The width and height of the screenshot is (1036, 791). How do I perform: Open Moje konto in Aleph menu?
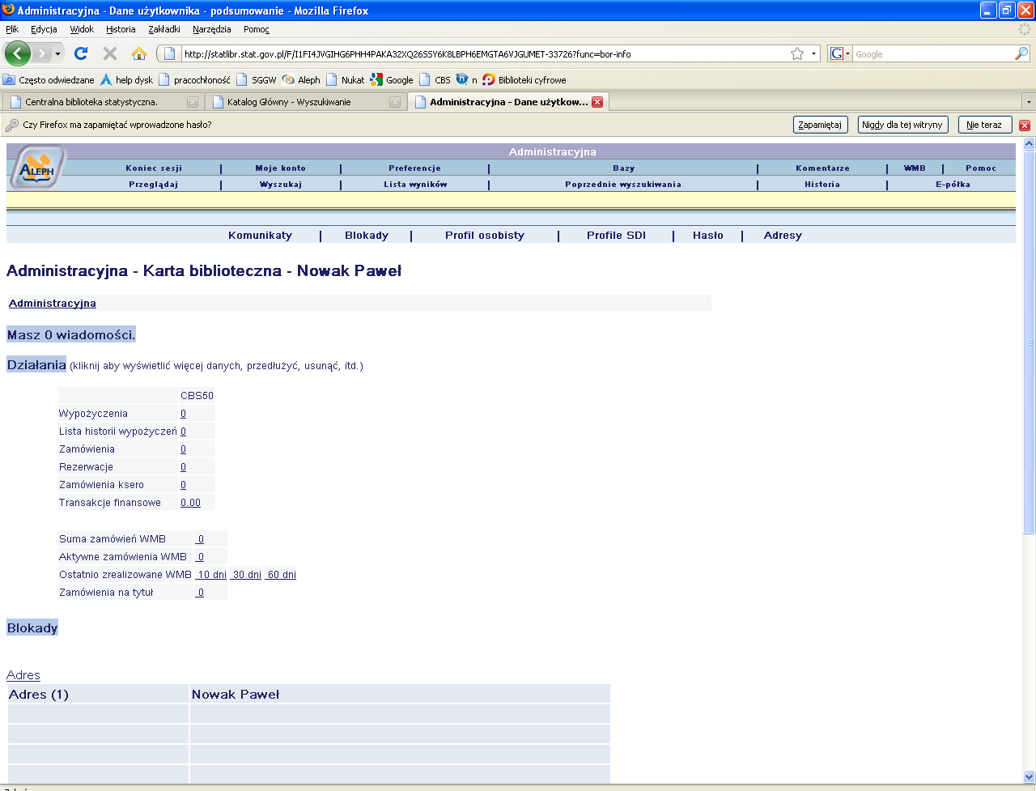281,168
